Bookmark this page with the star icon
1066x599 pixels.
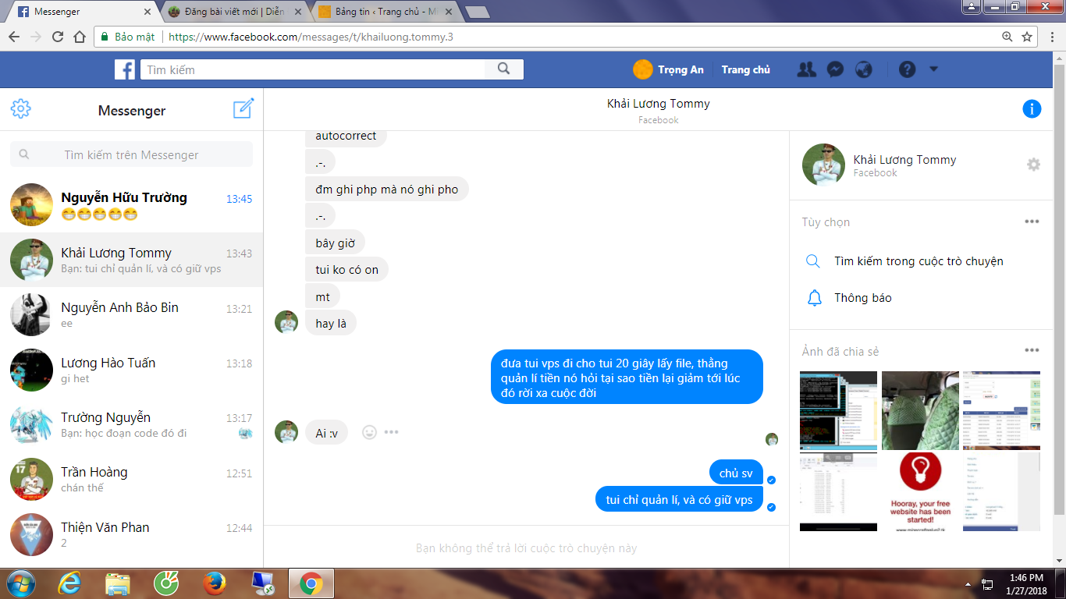coord(1028,37)
